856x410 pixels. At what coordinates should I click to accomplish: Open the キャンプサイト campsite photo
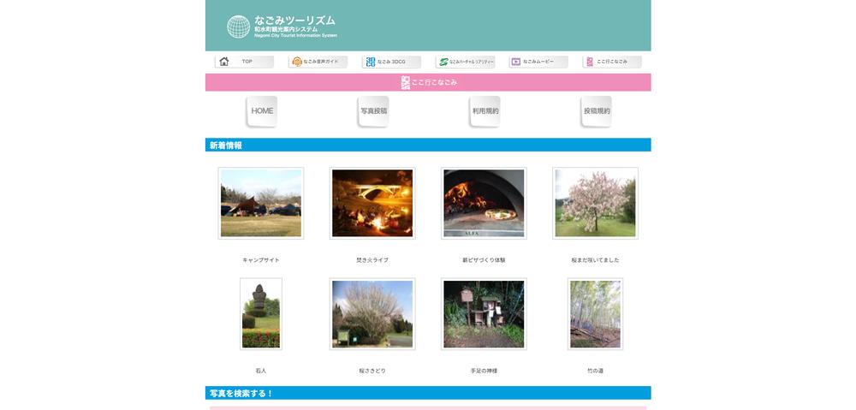(x=261, y=203)
